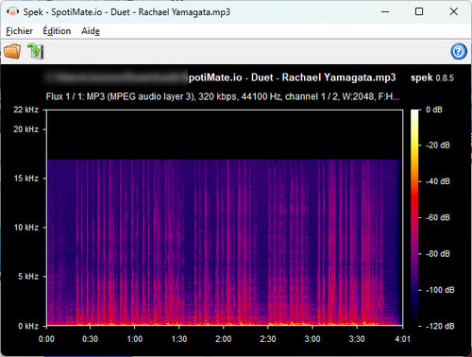
Task: Click the '3:00' time label
Action: tap(312, 339)
